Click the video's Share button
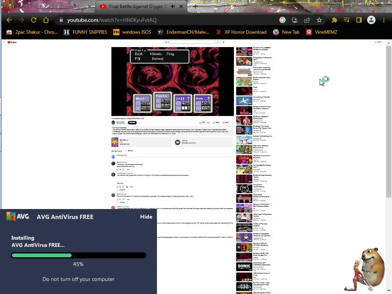 click(x=217, y=122)
